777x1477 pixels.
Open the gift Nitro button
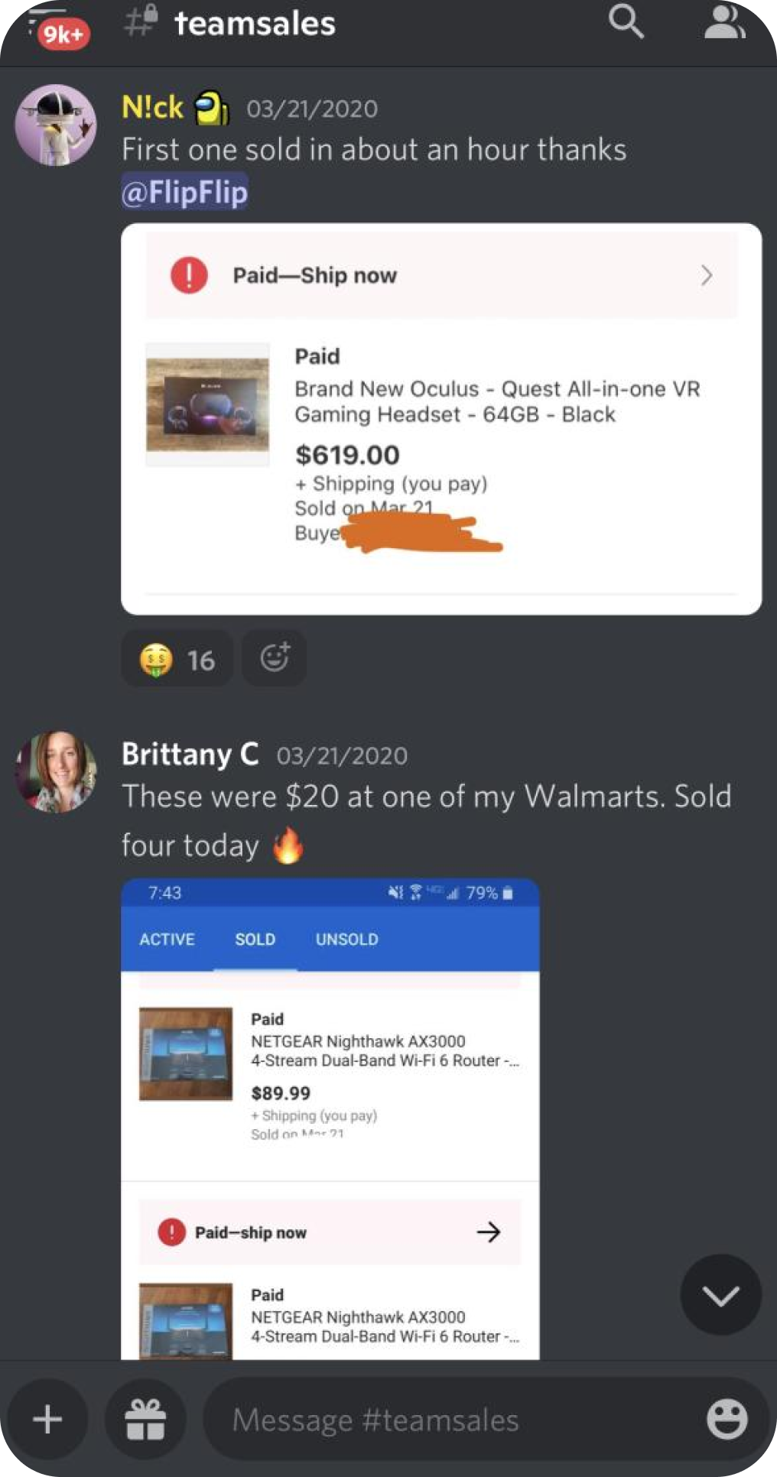[145, 1420]
